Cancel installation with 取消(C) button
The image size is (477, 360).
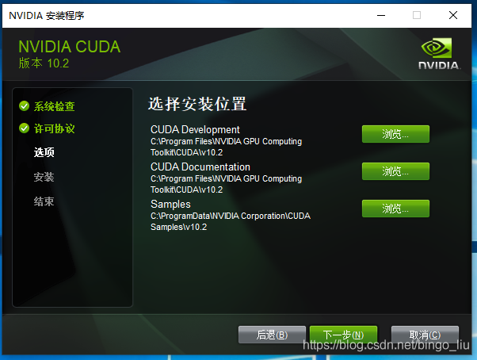coord(425,335)
